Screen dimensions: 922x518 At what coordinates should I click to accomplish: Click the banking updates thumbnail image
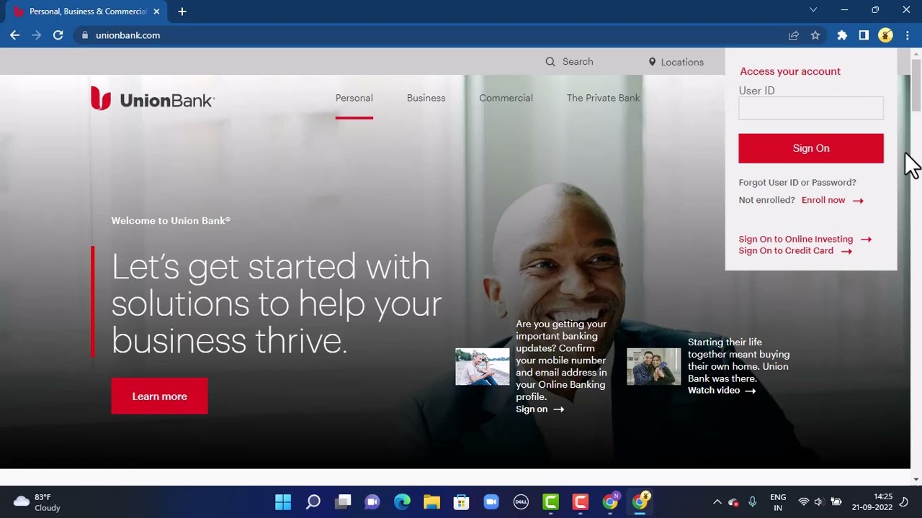(482, 367)
